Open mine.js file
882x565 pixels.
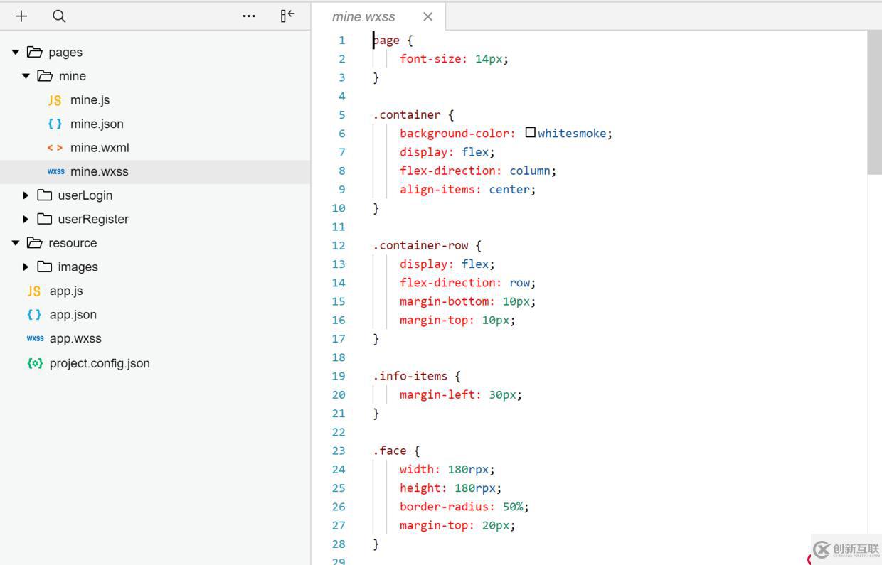[x=90, y=100]
